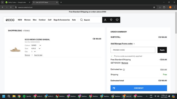The height and width of the screenshot is (99, 177).
Task: Click the page vertical scrollbar
Action: tap(176, 23)
